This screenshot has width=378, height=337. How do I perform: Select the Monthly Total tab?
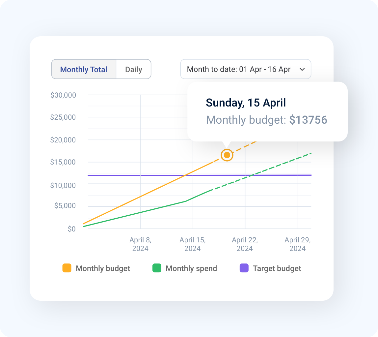click(84, 69)
